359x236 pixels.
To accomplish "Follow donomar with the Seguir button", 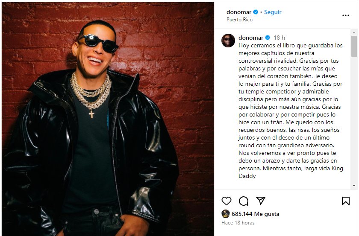I will point(273,12).
